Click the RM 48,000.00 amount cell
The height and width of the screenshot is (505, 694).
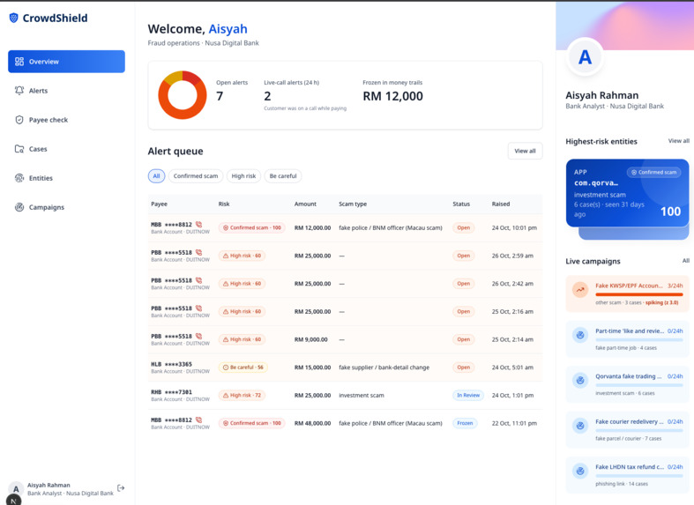click(x=312, y=423)
